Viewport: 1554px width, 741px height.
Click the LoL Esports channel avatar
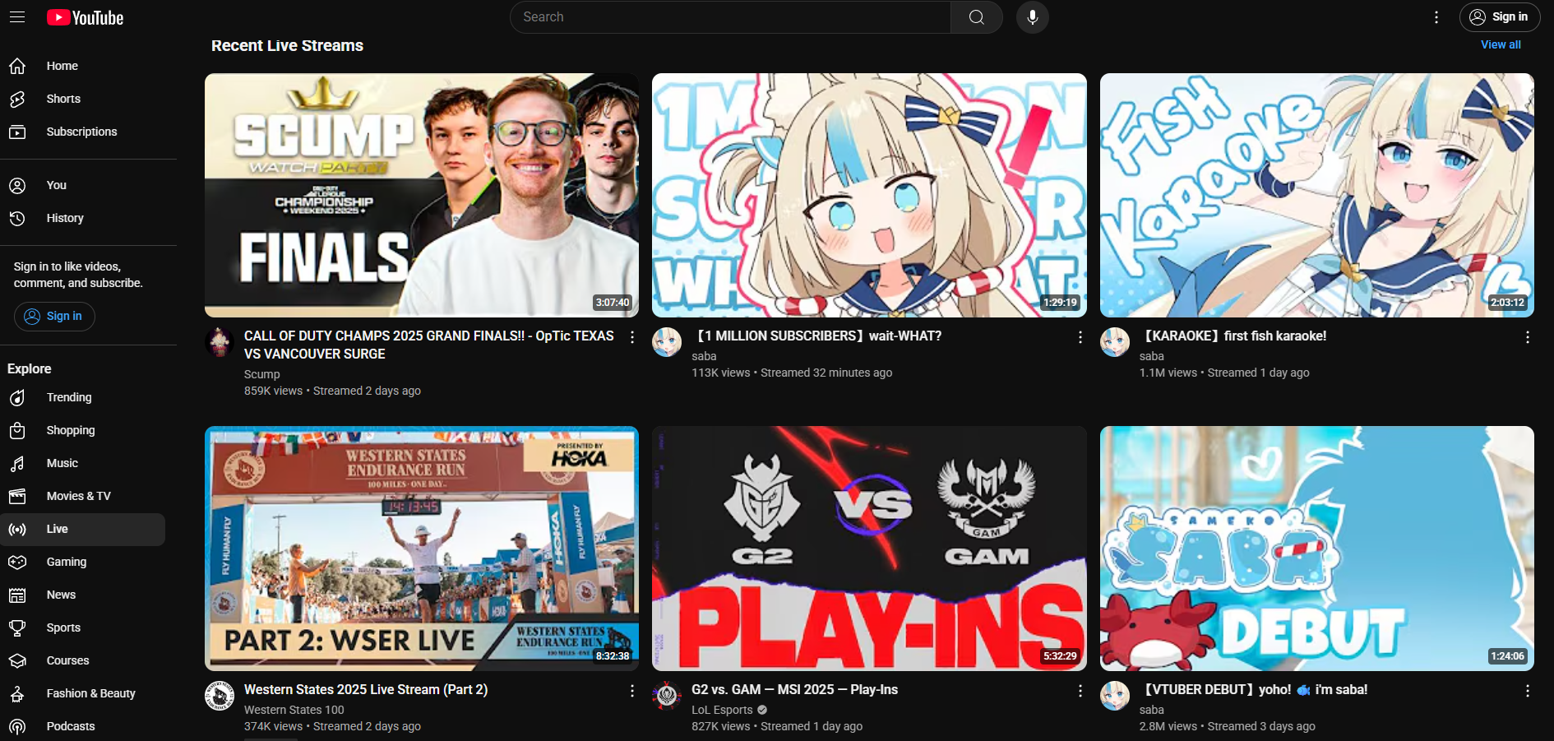tap(667, 696)
